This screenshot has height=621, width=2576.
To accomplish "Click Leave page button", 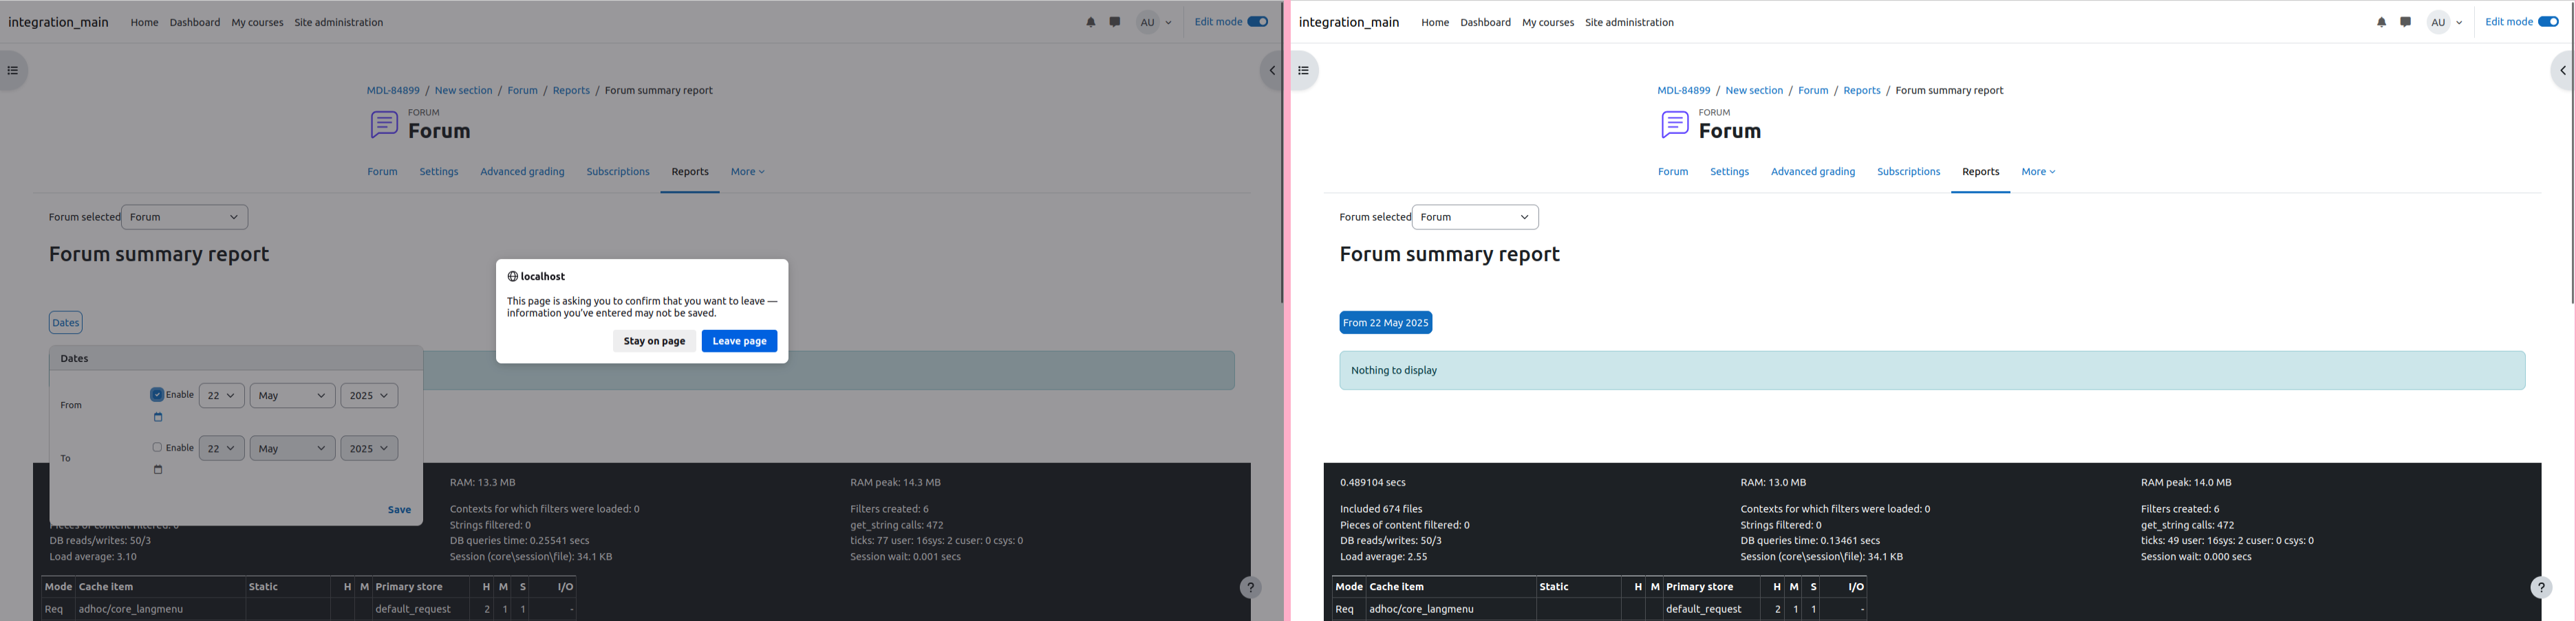I will click(x=739, y=341).
